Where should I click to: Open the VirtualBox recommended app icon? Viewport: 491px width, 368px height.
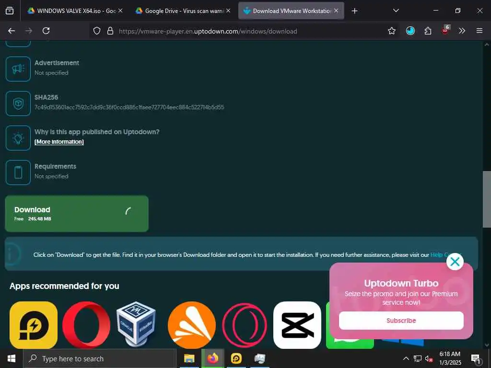pos(136,324)
